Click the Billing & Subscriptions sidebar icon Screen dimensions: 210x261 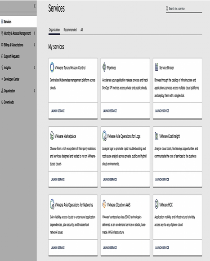(x=2, y=45)
